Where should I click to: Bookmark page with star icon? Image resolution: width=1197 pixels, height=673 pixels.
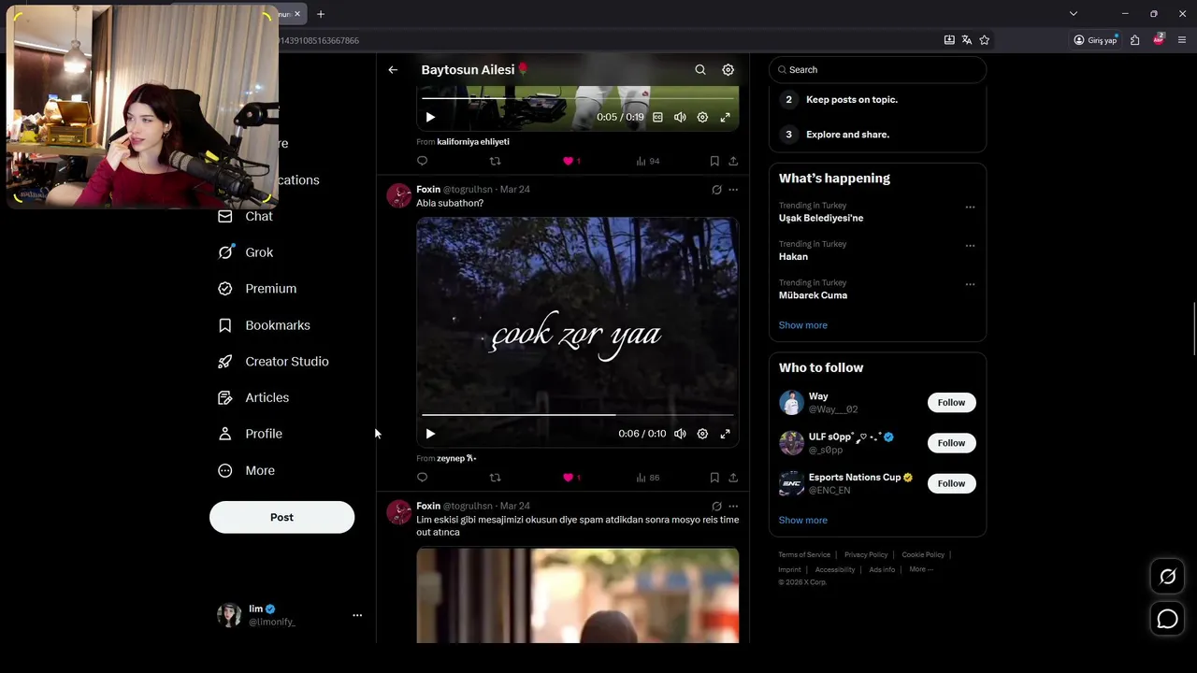point(985,40)
